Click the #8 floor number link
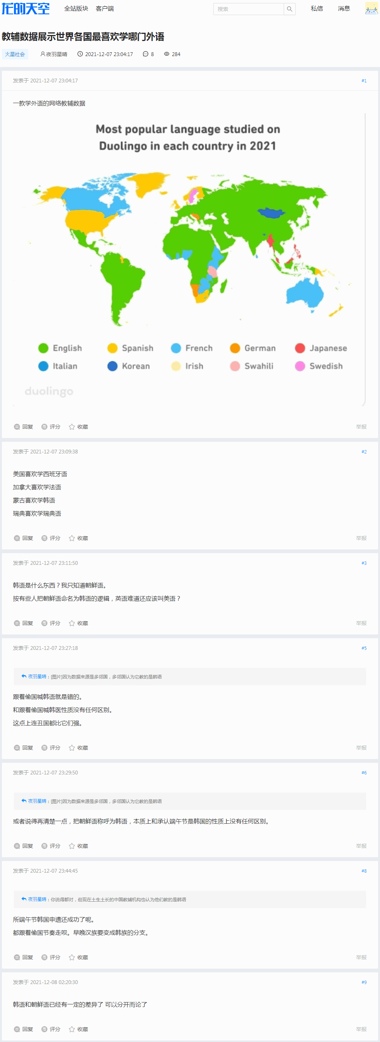Image resolution: width=380 pixels, height=1042 pixels. [x=364, y=871]
